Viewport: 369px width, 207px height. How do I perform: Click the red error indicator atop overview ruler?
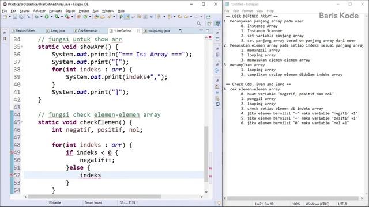pos(210,37)
